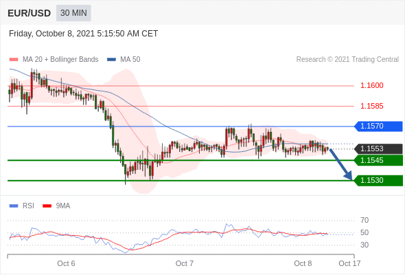
Task: Select the 1.1585 resistance label
Action: click(x=371, y=106)
